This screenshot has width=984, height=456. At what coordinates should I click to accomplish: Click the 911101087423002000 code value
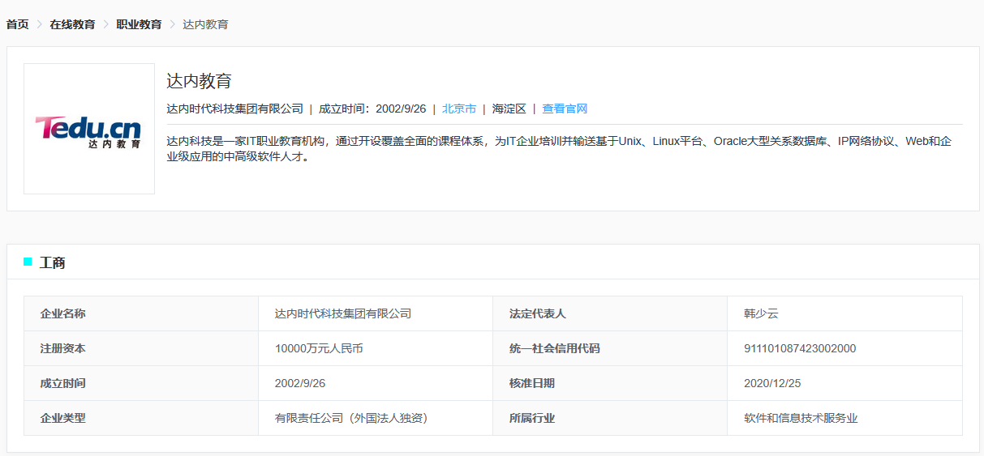[800, 348]
